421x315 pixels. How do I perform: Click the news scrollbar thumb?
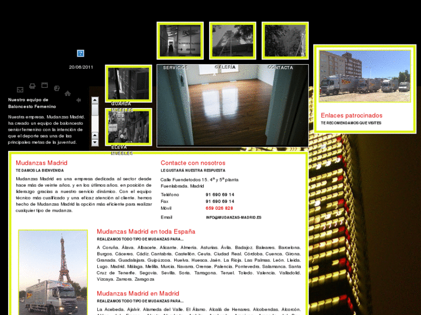[95, 110]
